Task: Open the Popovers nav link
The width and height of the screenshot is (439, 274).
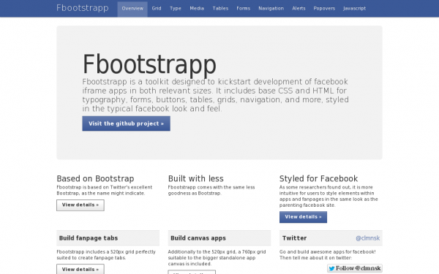Action: pos(324,9)
